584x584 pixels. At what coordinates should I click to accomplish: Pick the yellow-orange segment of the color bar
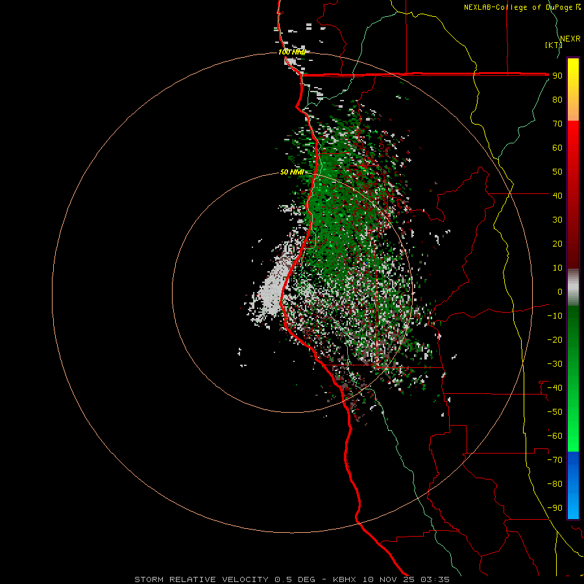click(573, 90)
